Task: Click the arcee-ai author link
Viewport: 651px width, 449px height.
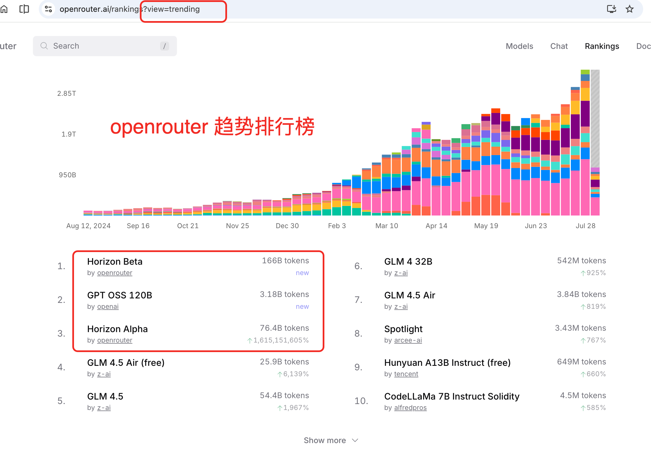Action: pos(408,341)
